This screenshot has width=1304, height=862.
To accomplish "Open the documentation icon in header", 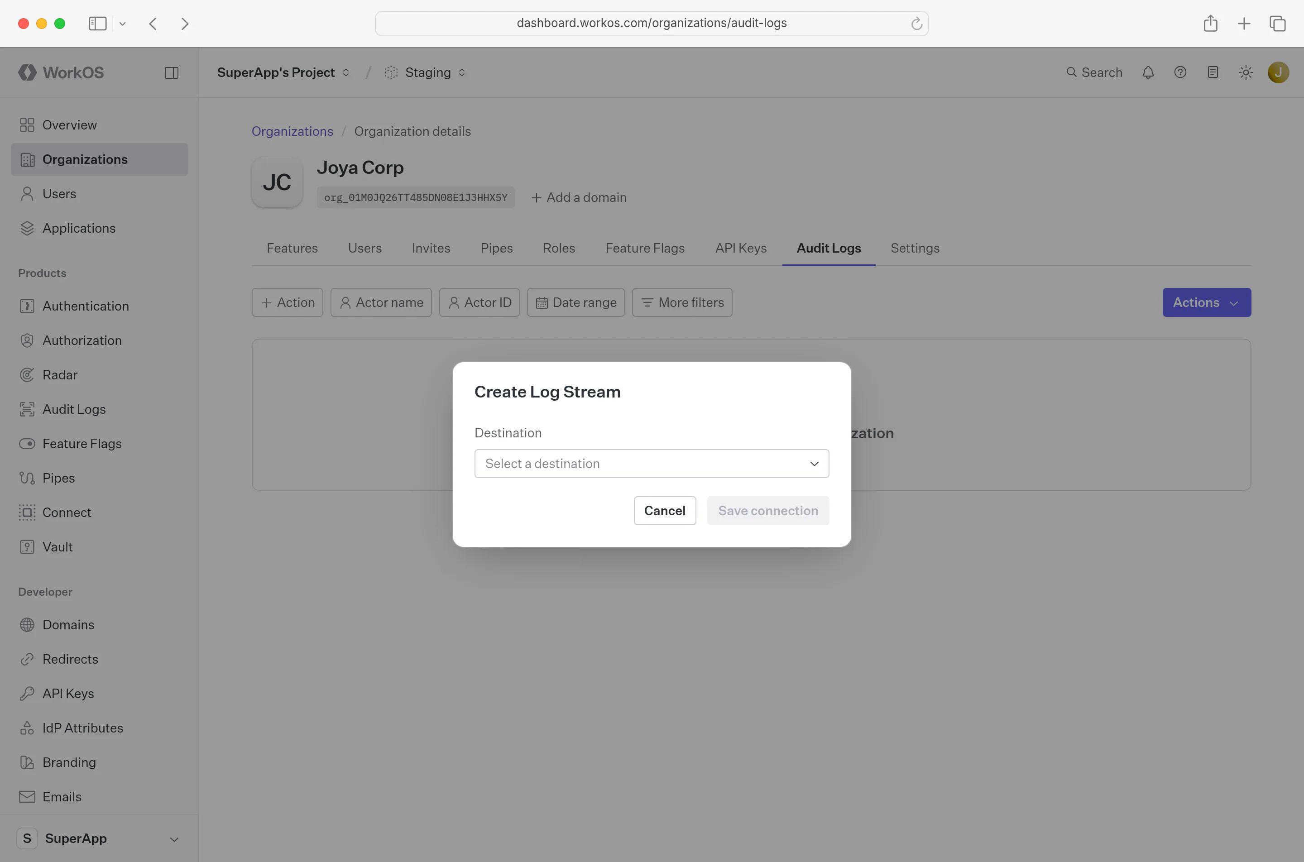I will 1213,72.
